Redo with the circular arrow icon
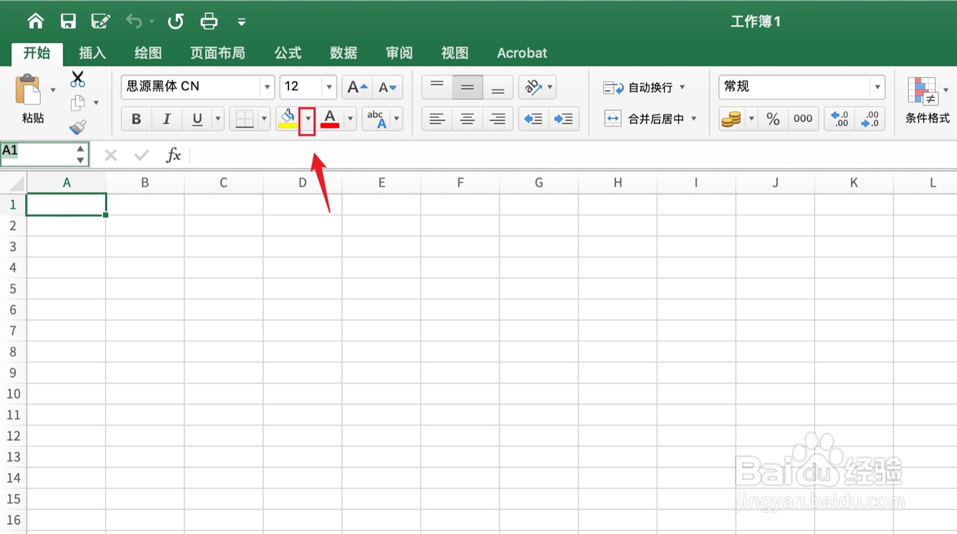957x534 pixels. 175,22
